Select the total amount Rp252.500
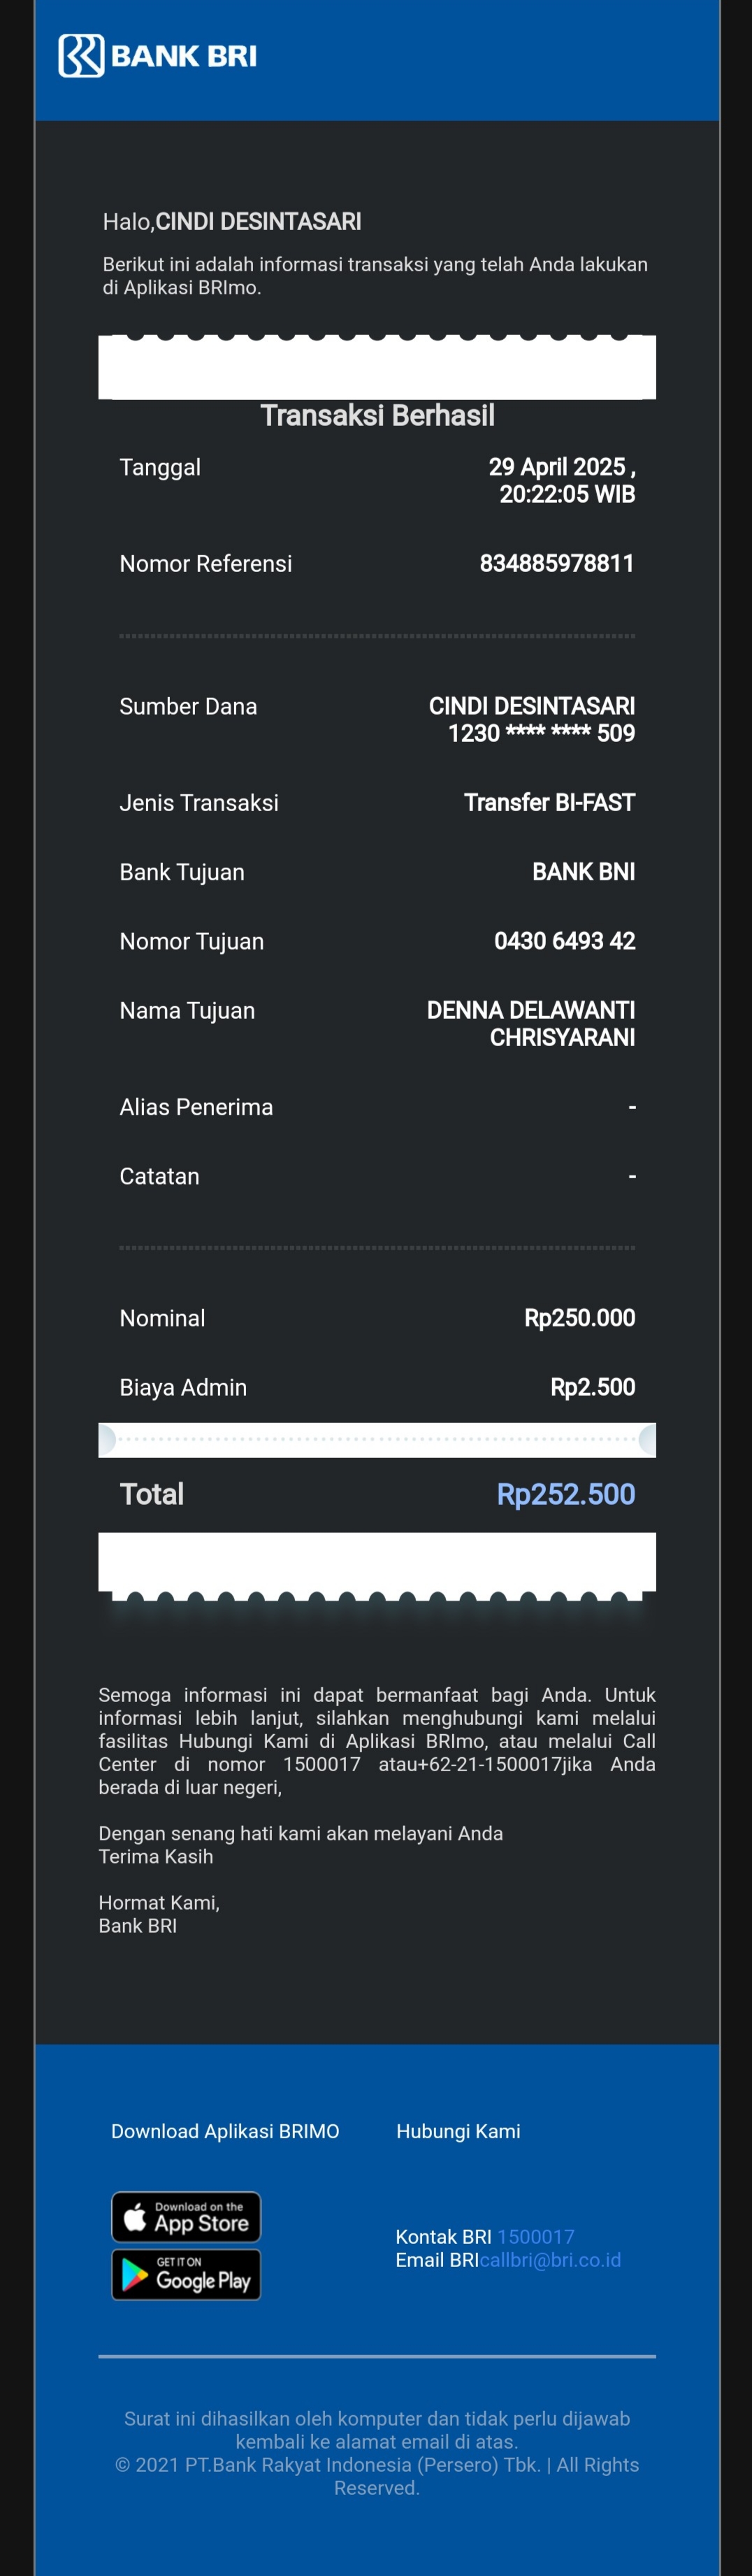Viewport: 752px width, 2576px height. tap(566, 1494)
